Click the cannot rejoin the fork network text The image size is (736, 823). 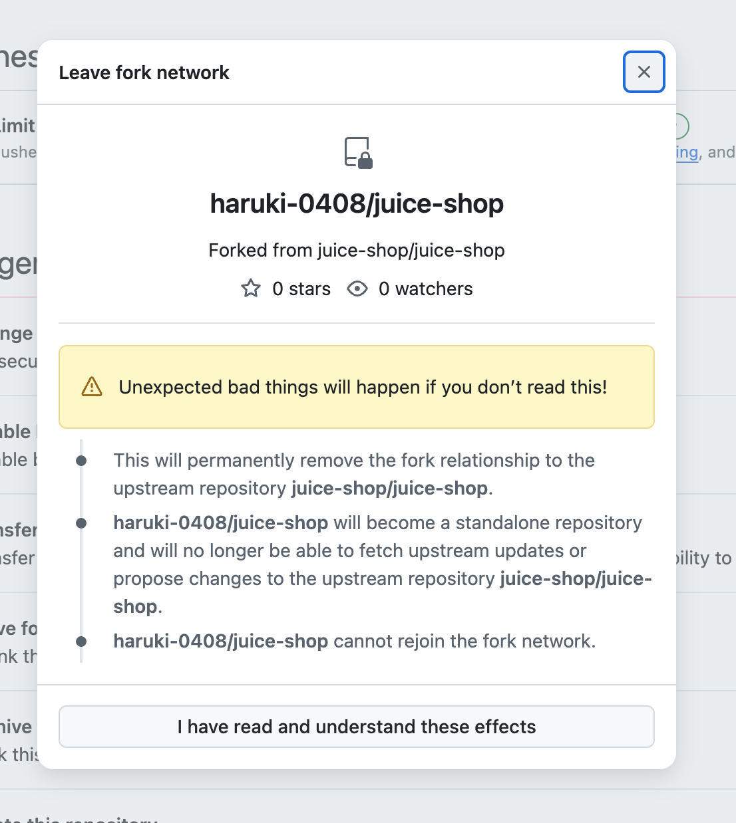(464, 642)
